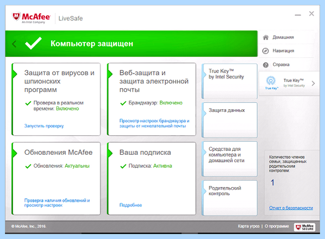Select Навигация menu item
The image size is (325, 239).
click(283, 51)
